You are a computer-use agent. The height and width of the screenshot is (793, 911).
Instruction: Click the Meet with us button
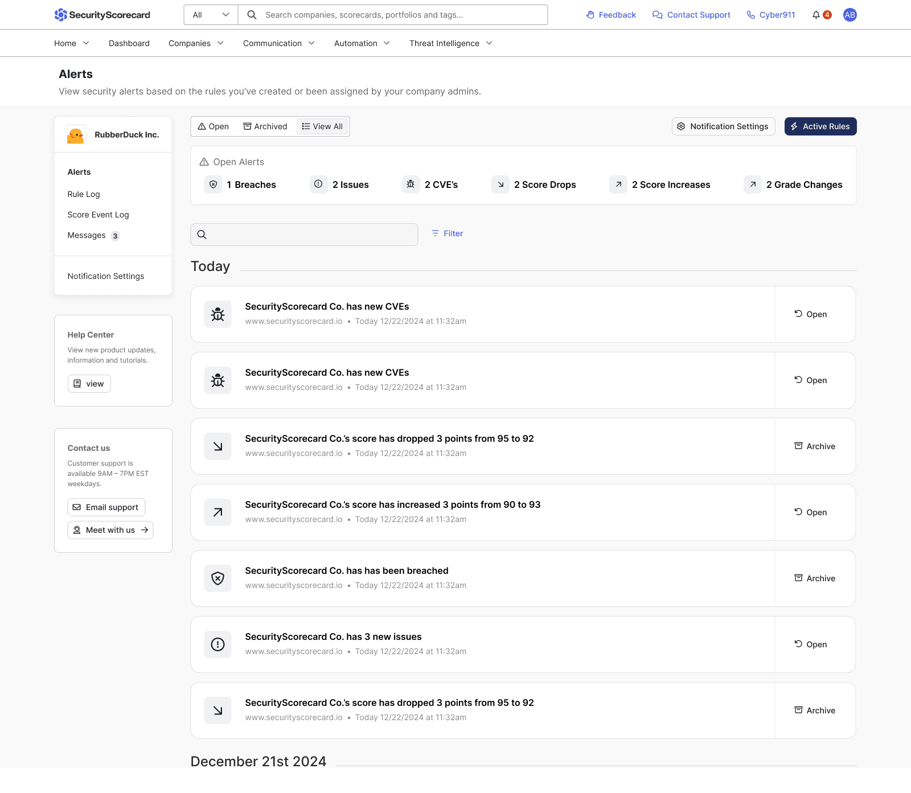point(110,530)
